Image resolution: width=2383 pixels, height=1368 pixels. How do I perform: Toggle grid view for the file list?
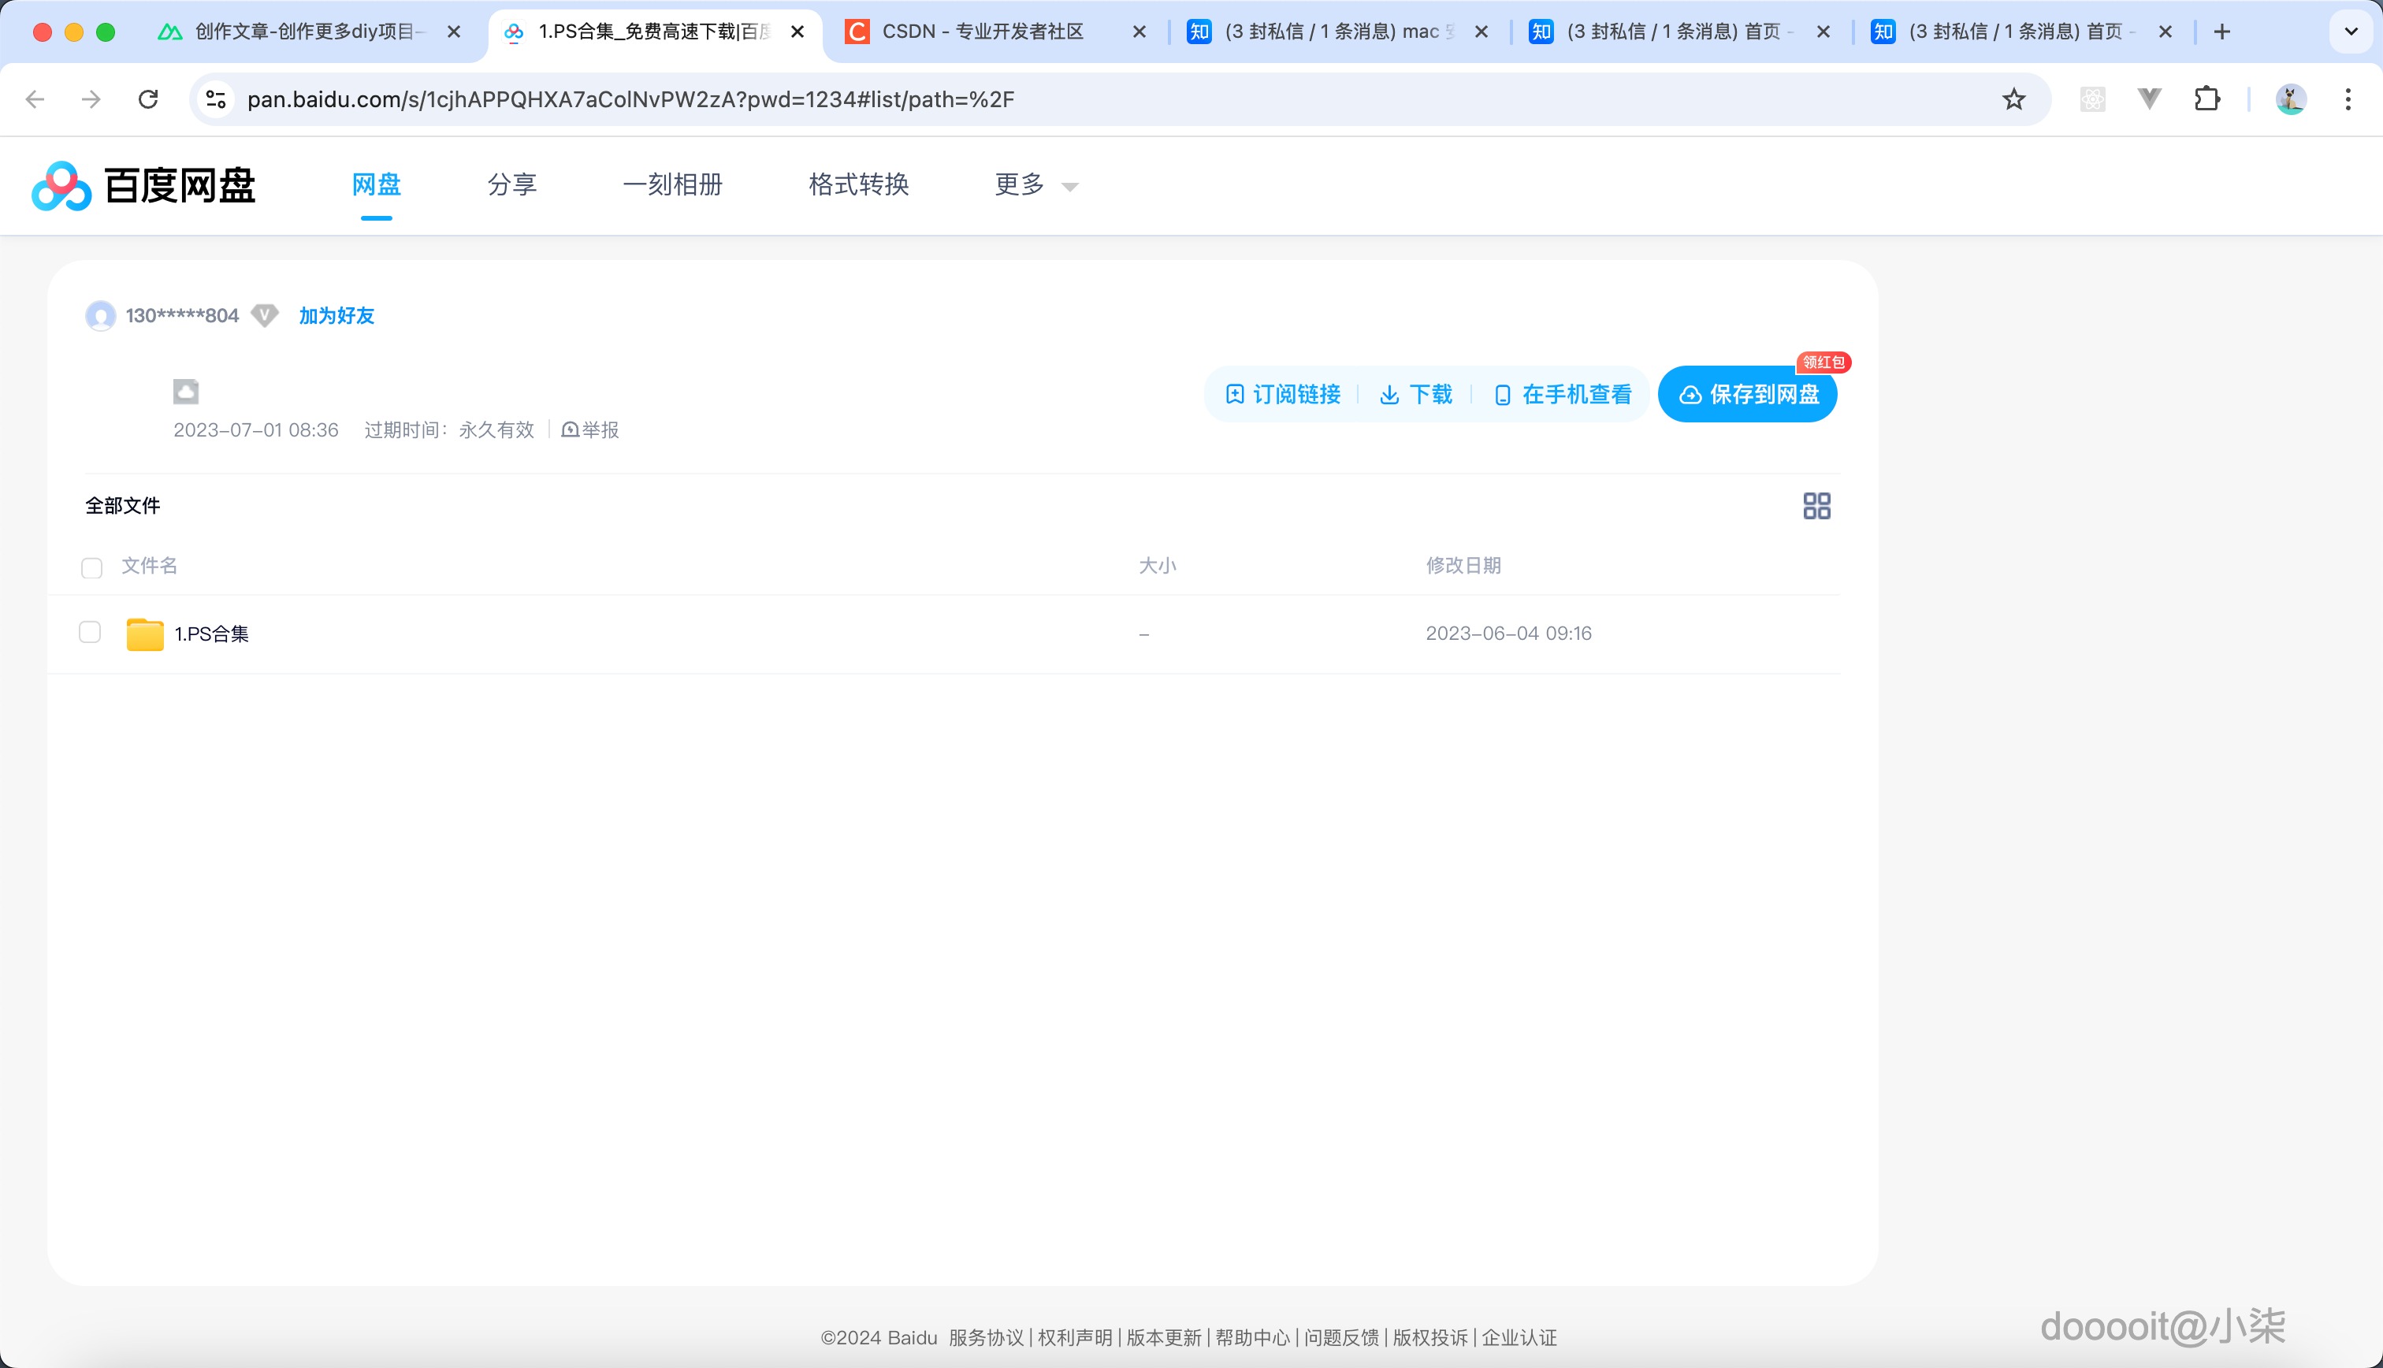(x=1816, y=505)
